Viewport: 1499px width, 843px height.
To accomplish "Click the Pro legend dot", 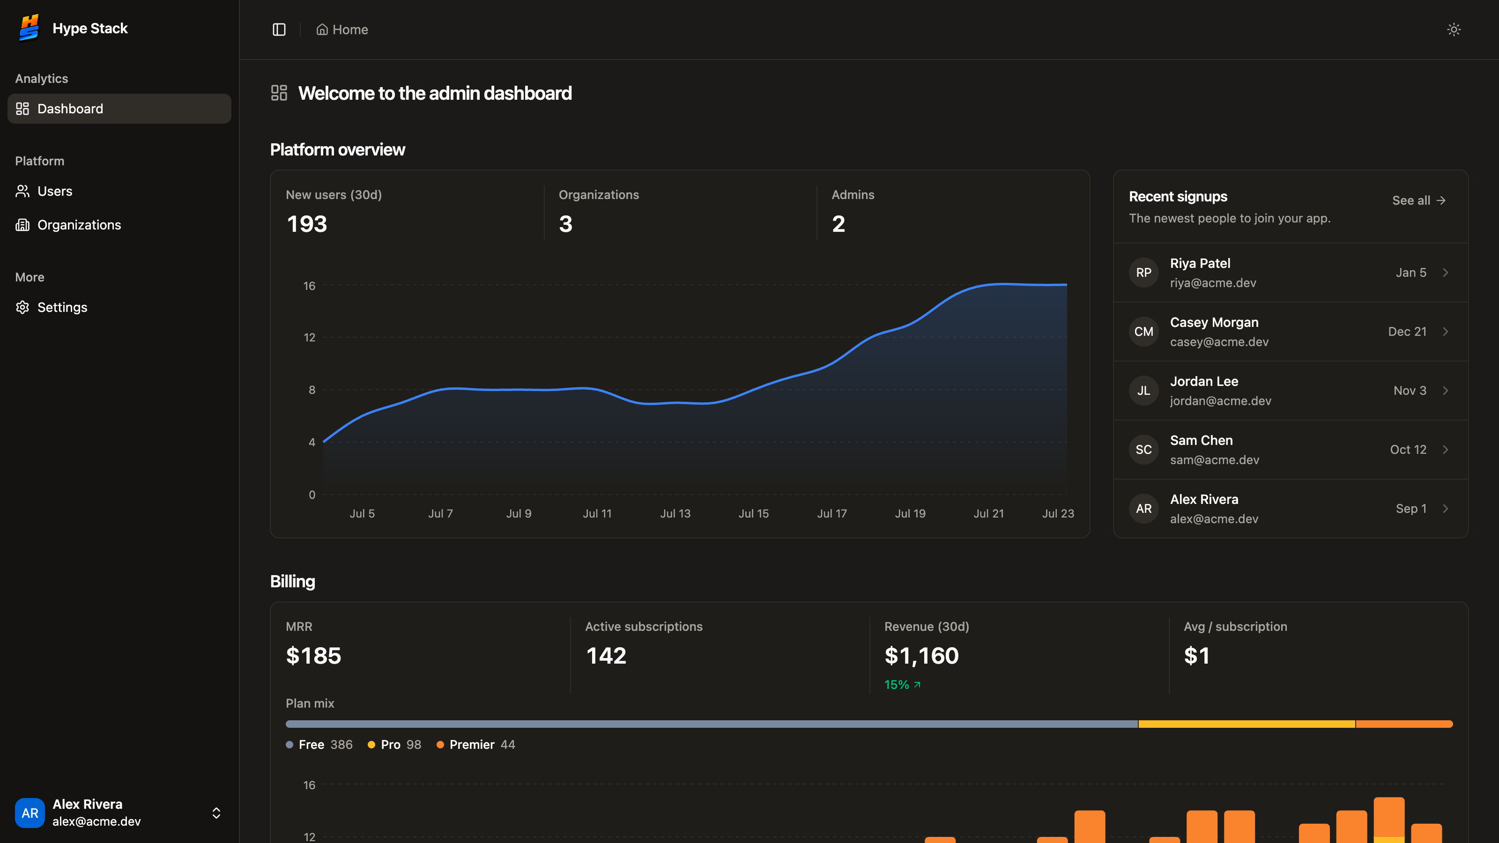I will click(371, 745).
